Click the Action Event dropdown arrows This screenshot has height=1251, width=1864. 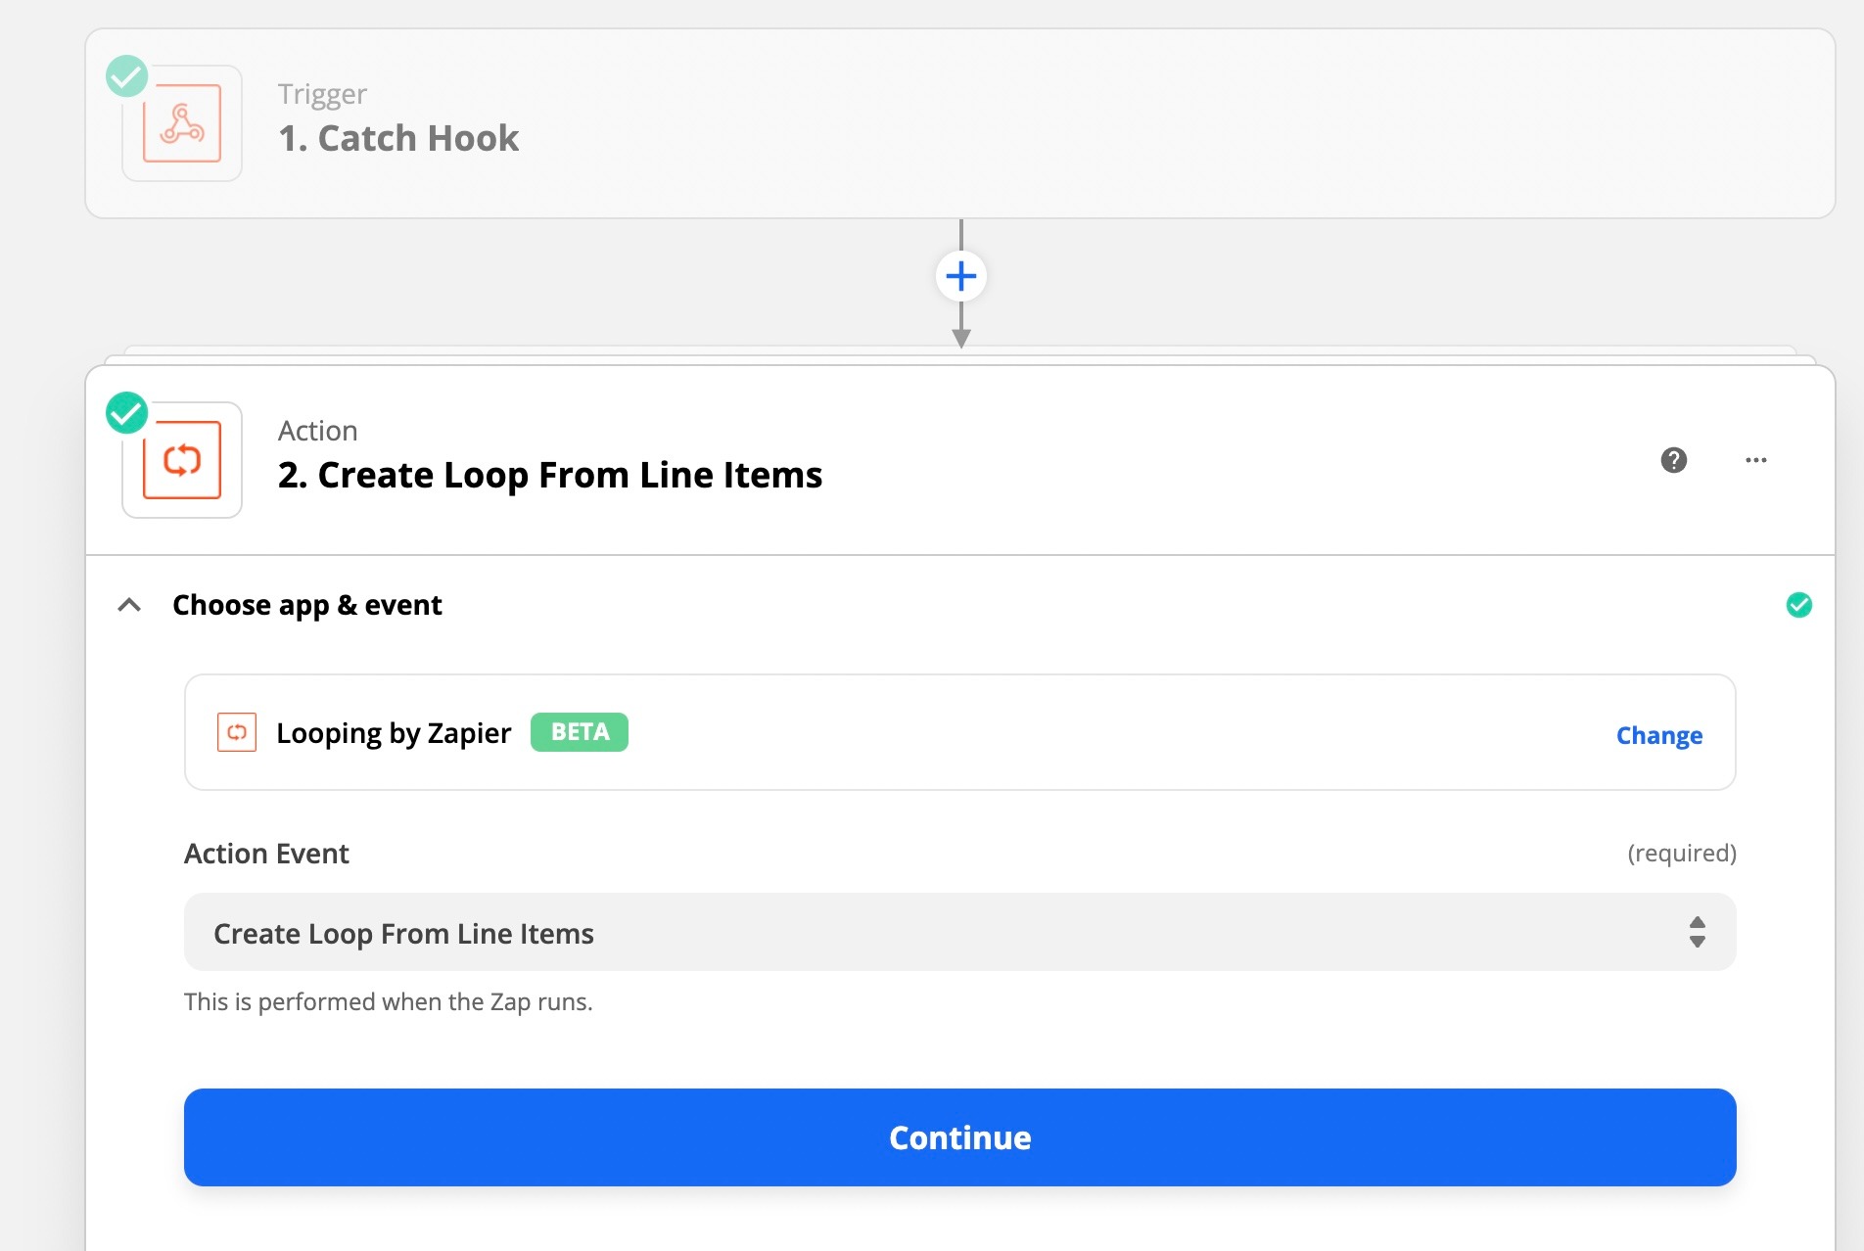click(x=1698, y=932)
